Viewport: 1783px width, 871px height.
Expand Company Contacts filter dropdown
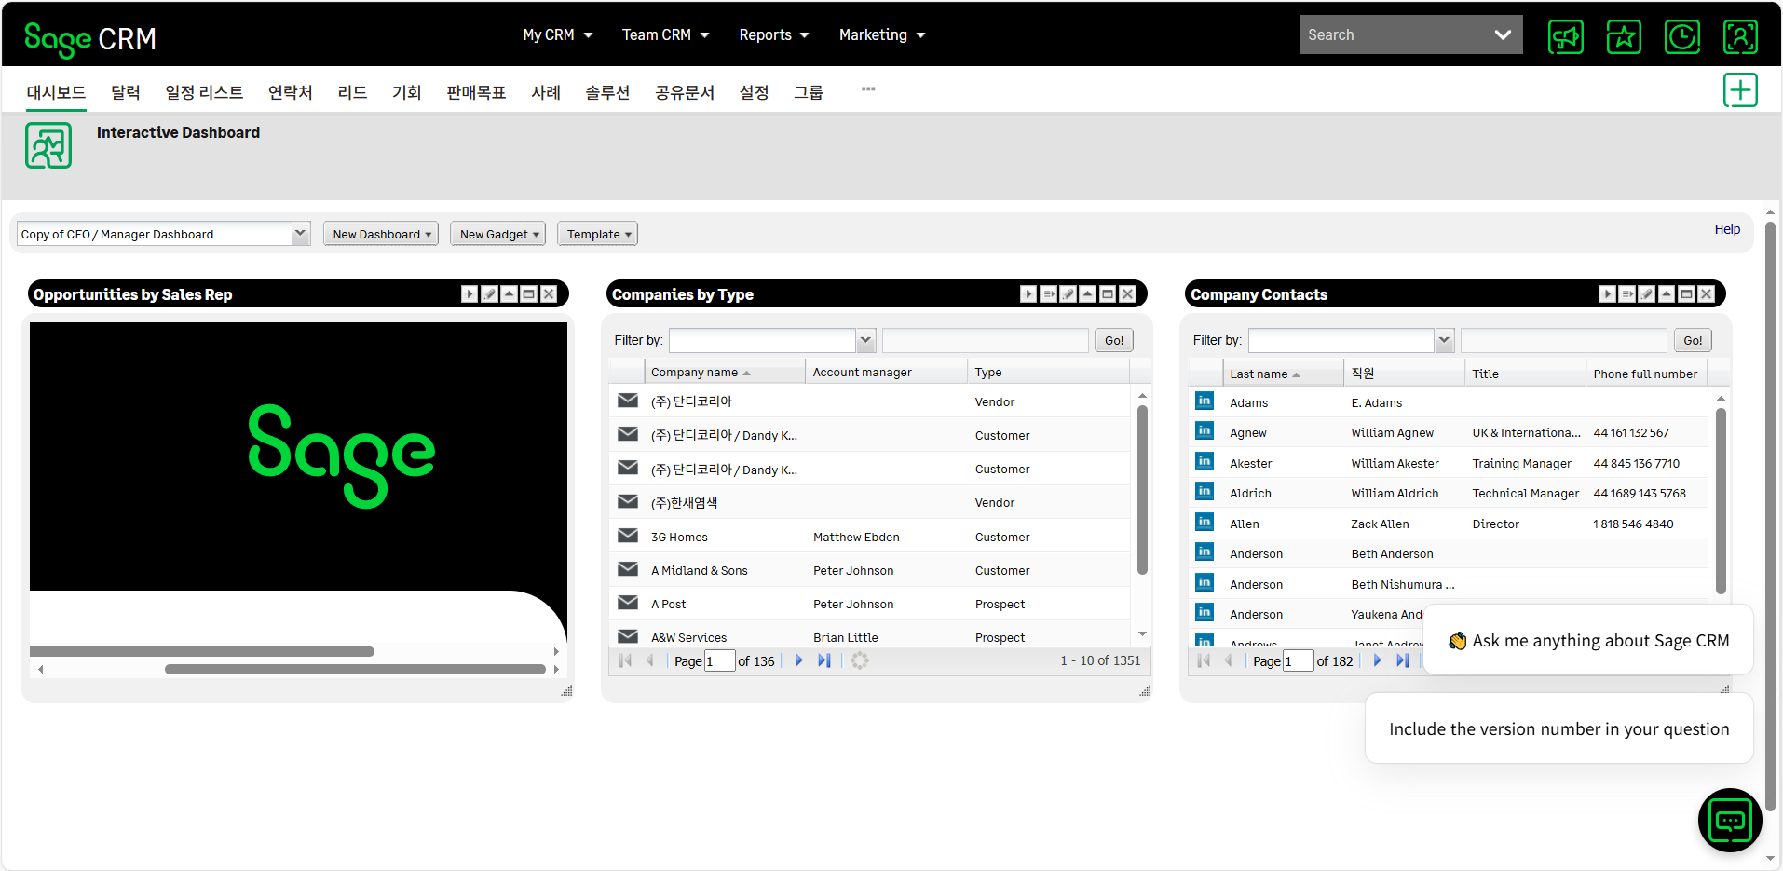pyautogui.click(x=1445, y=340)
